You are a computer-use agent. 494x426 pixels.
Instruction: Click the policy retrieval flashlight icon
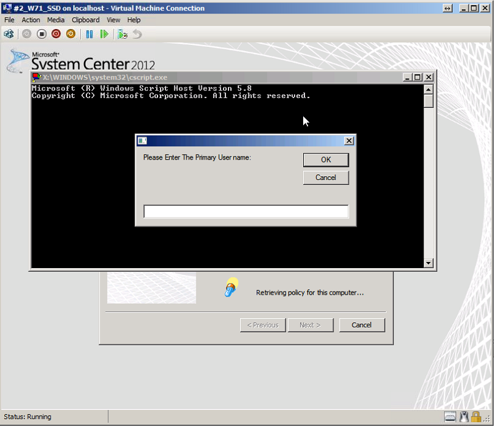[231, 287]
